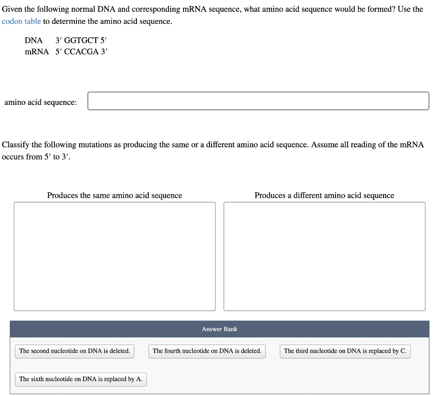435x396 pixels.
Task: Open the codon table link
Action: point(21,21)
